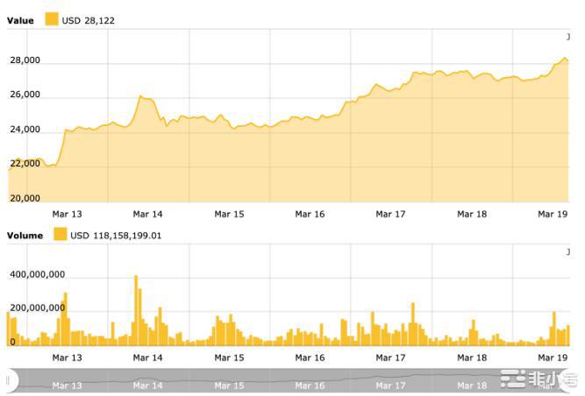Click the Volume chart title label
Image resolution: width=585 pixels, height=396 pixels.
(25, 235)
